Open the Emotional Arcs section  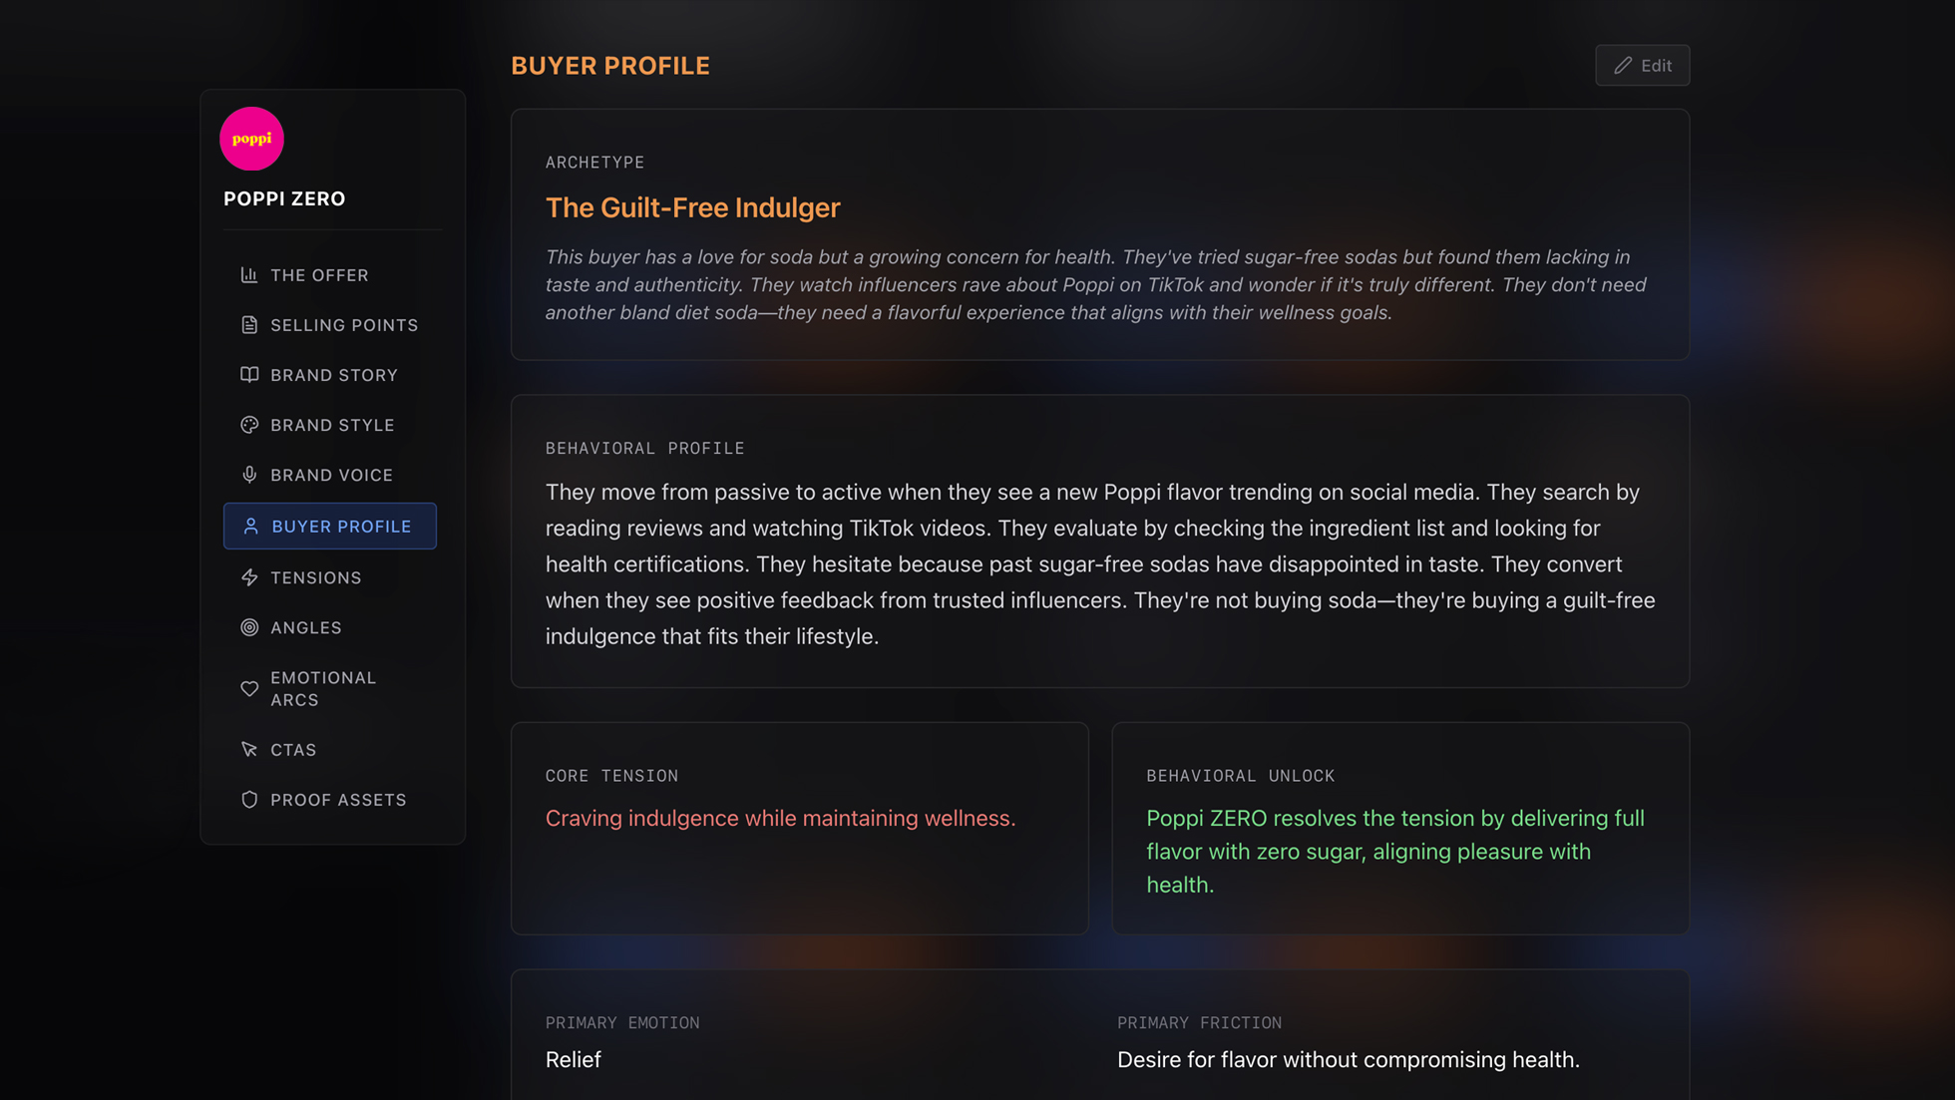click(323, 689)
